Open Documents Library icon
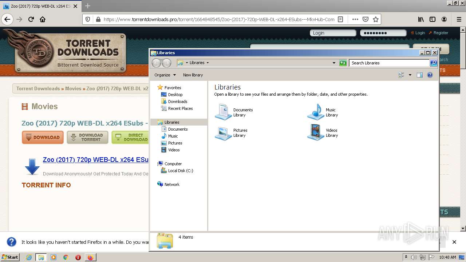This screenshot has width=466, height=262. point(223,112)
